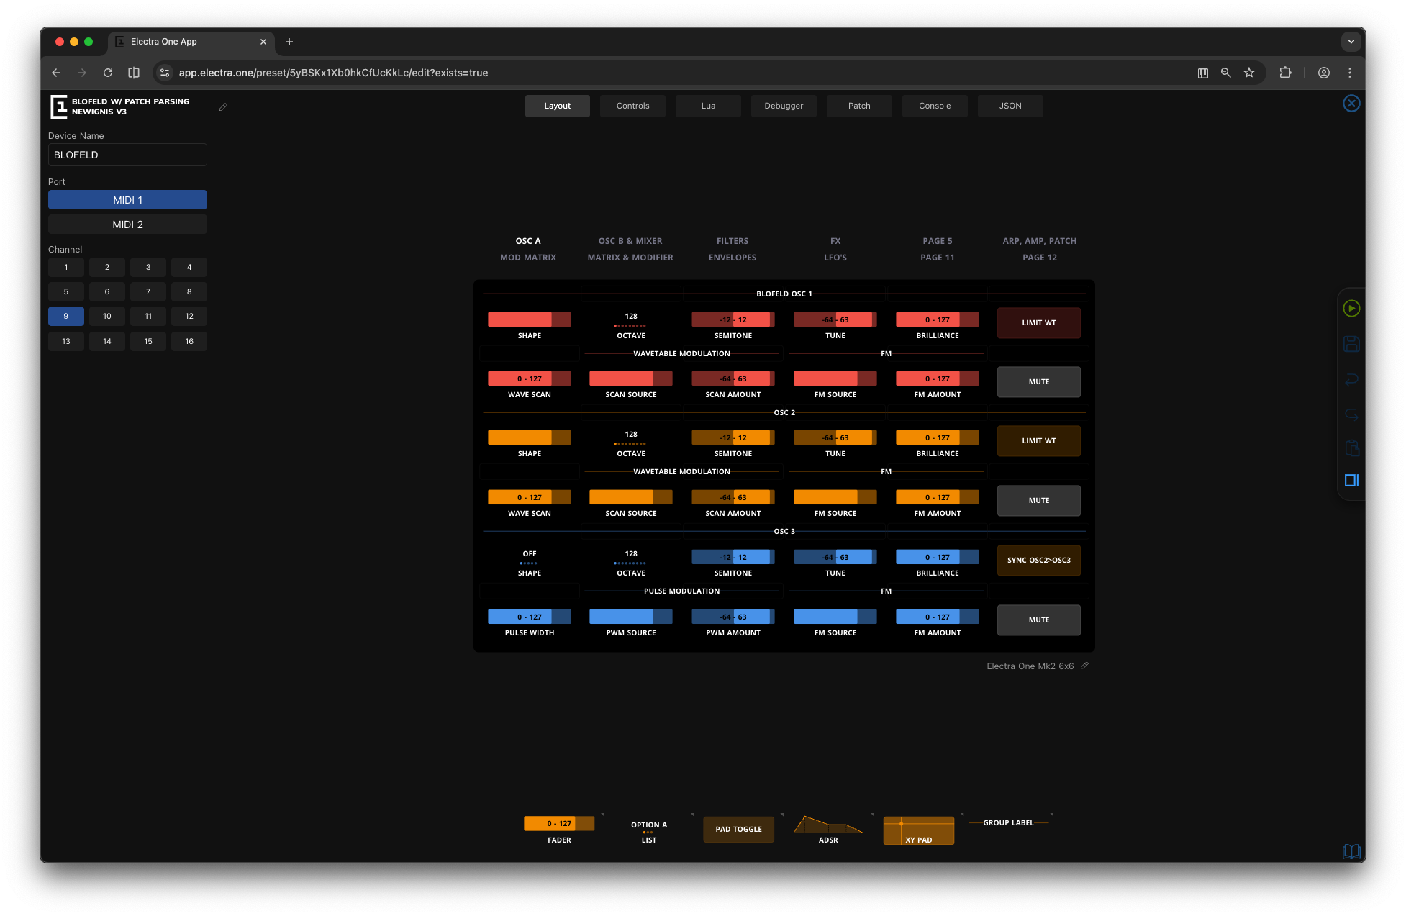The height and width of the screenshot is (916, 1406).
Task: Click the paste clipboard icon
Action: [x=1351, y=448]
